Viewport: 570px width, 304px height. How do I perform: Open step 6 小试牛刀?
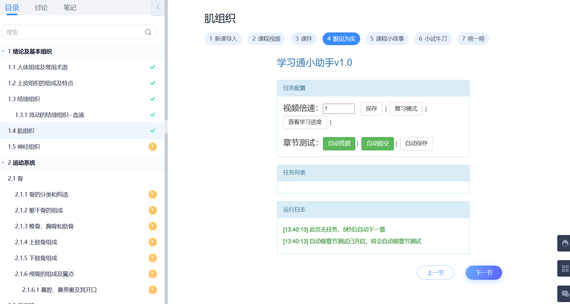point(433,39)
